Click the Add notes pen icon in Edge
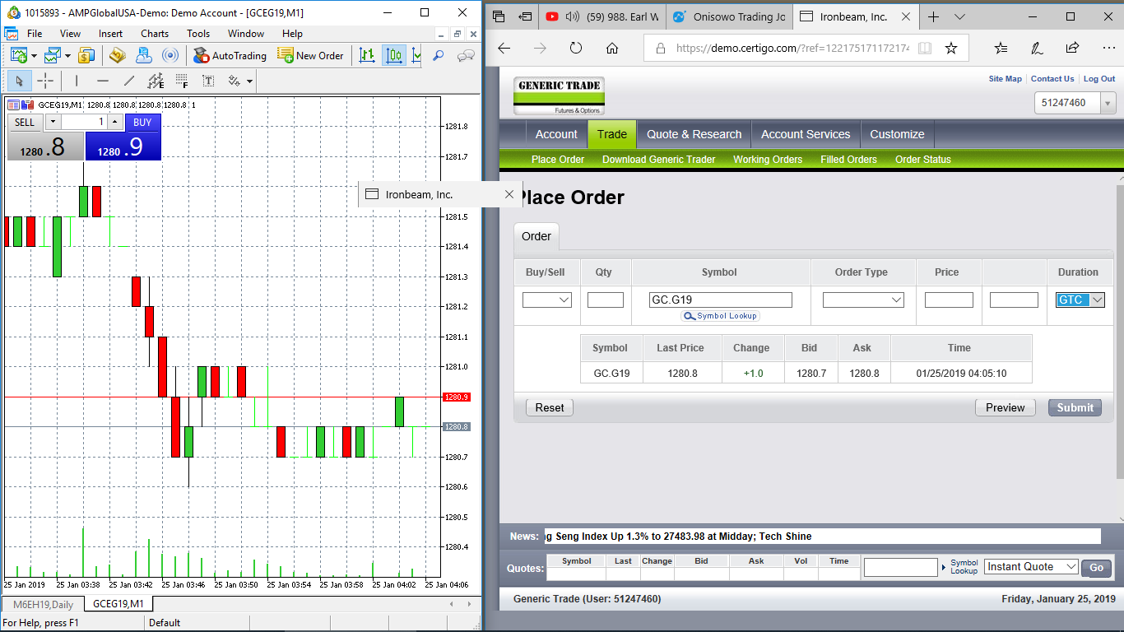This screenshot has height=632, width=1124. [1037, 48]
